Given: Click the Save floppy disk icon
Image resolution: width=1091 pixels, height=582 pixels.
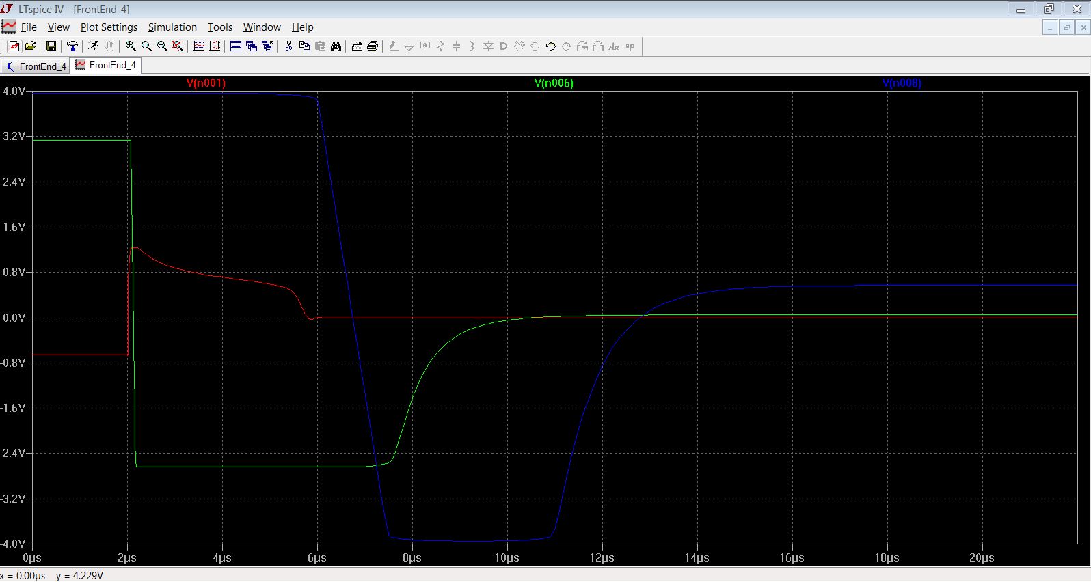Looking at the screenshot, I should click(x=51, y=46).
